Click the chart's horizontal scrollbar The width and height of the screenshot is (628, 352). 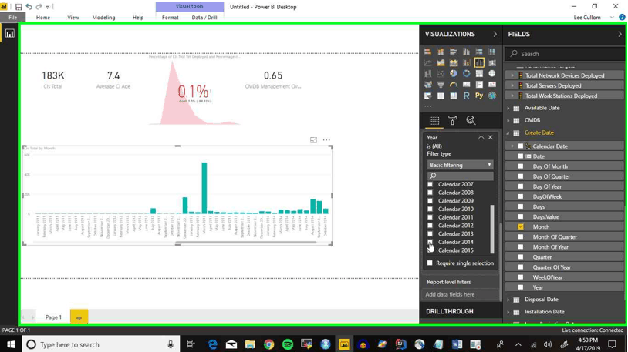click(247, 243)
